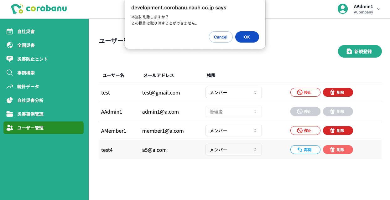This screenshot has height=200, width=390.
Task: Click the 全国災害 globe icon
Action: click(10, 45)
